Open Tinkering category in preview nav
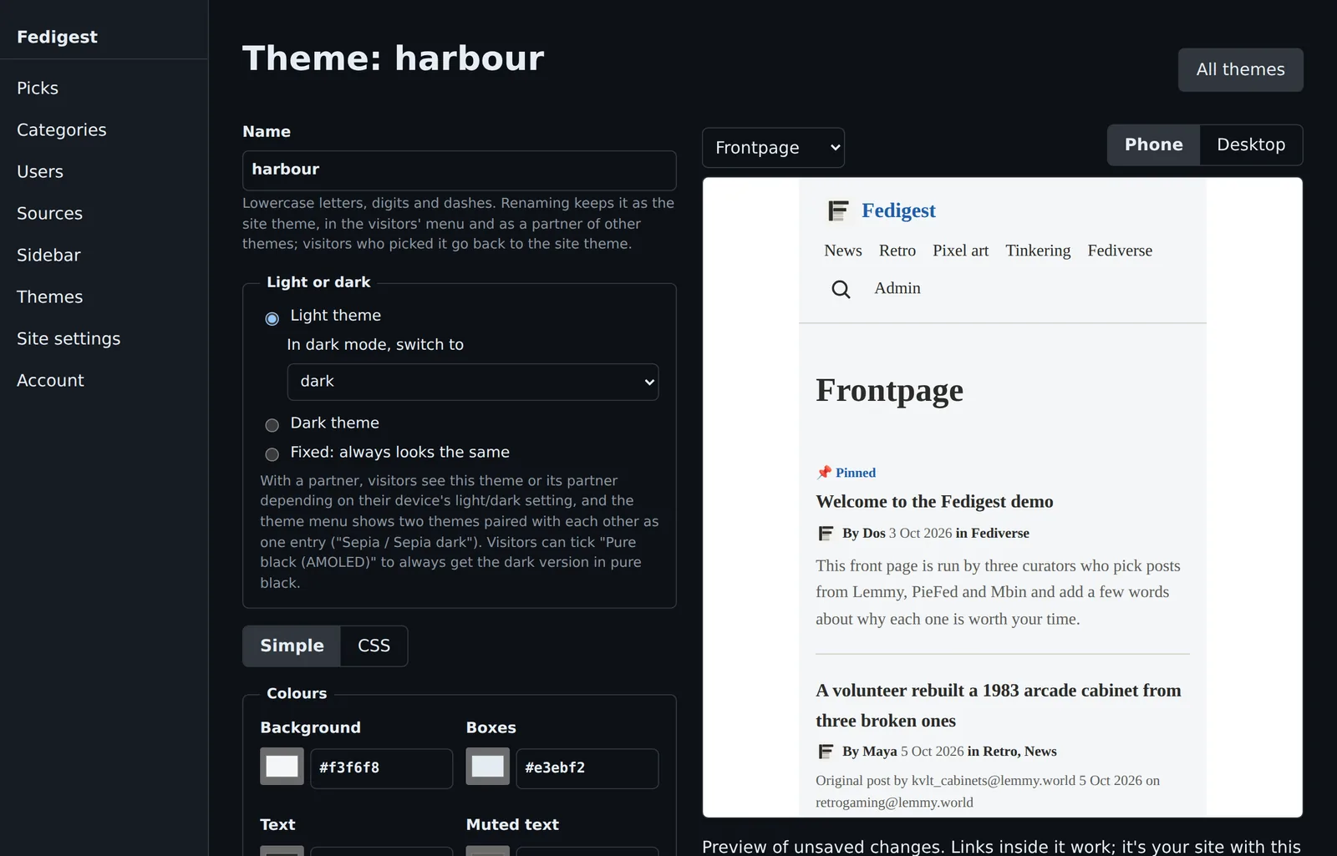1337x856 pixels. point(1038,251)
